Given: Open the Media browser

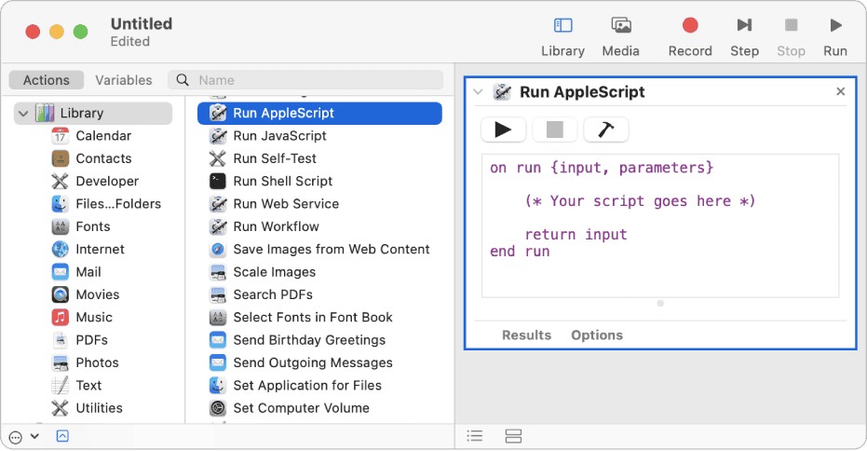Looking at the screenshot, I should tap(620, 35).
